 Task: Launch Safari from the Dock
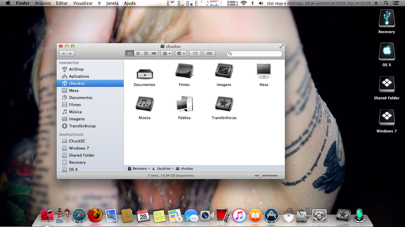(x=79, y=215)
